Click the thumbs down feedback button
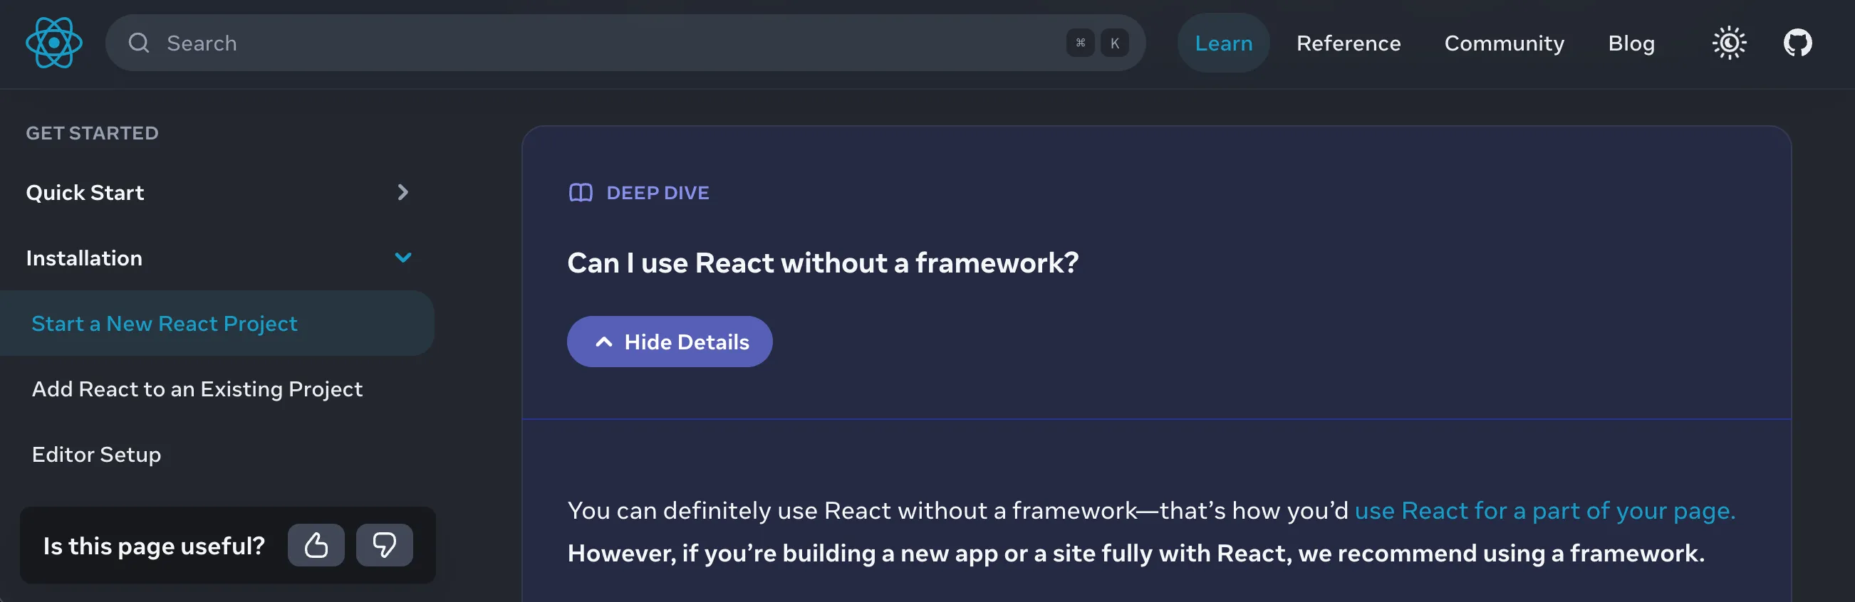 (385, 545)
